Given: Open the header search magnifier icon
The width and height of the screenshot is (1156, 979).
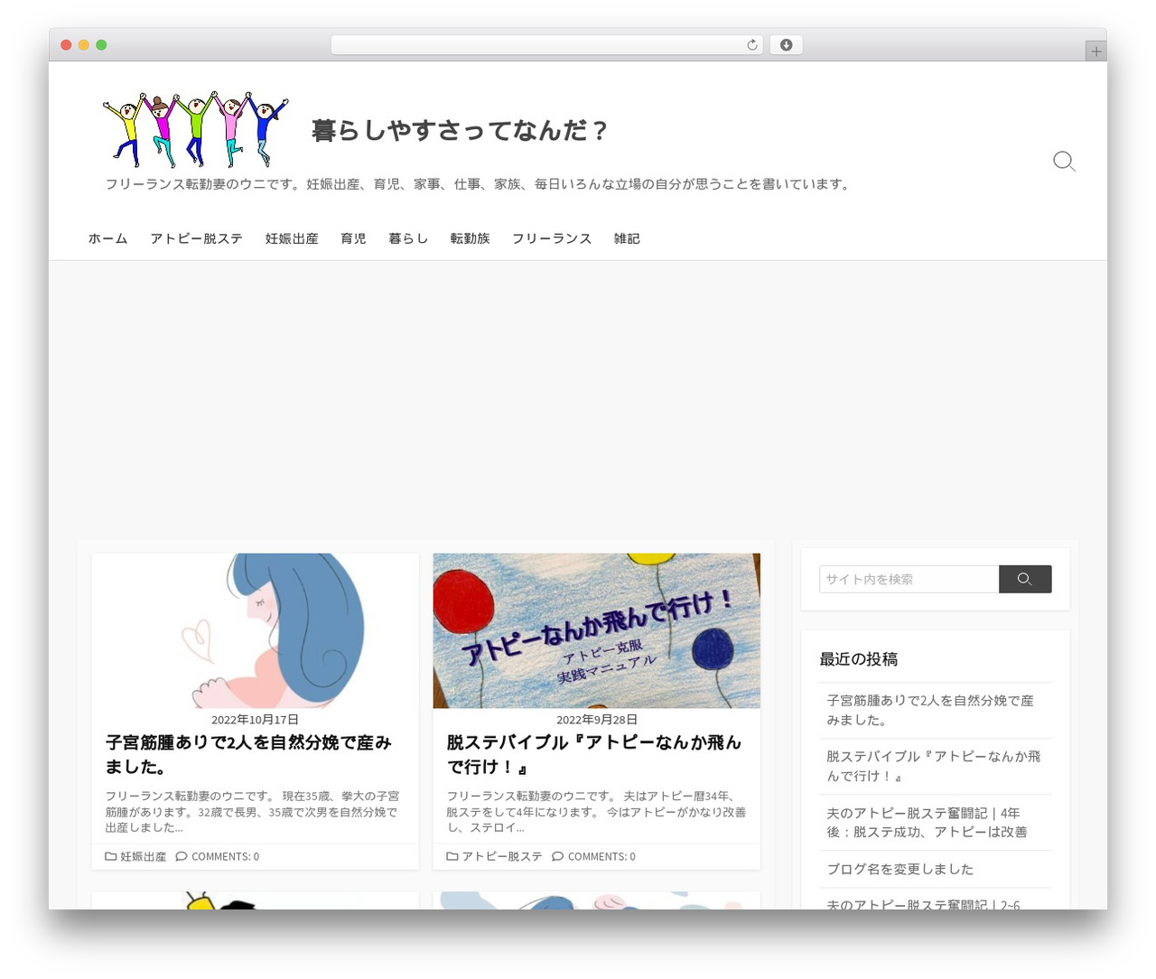Looking at the screenshot, I should (x=1064, y=162).
